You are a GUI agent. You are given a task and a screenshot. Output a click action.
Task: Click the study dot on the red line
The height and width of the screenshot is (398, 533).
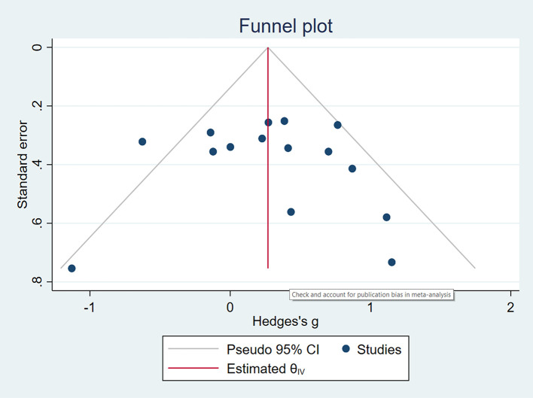click(268, 122)
